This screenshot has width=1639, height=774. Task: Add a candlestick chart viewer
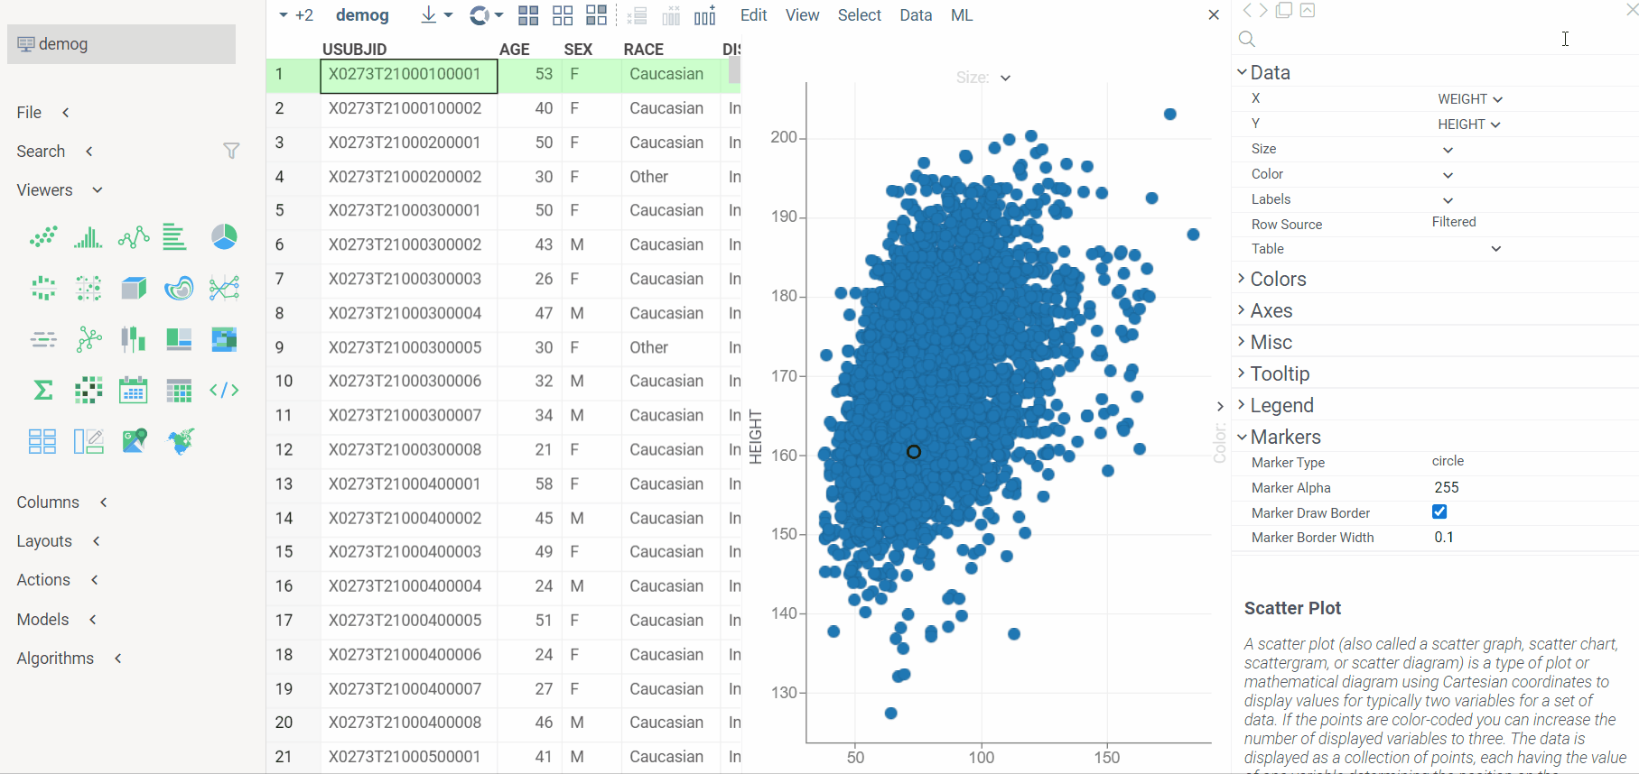tap(134, 339)
